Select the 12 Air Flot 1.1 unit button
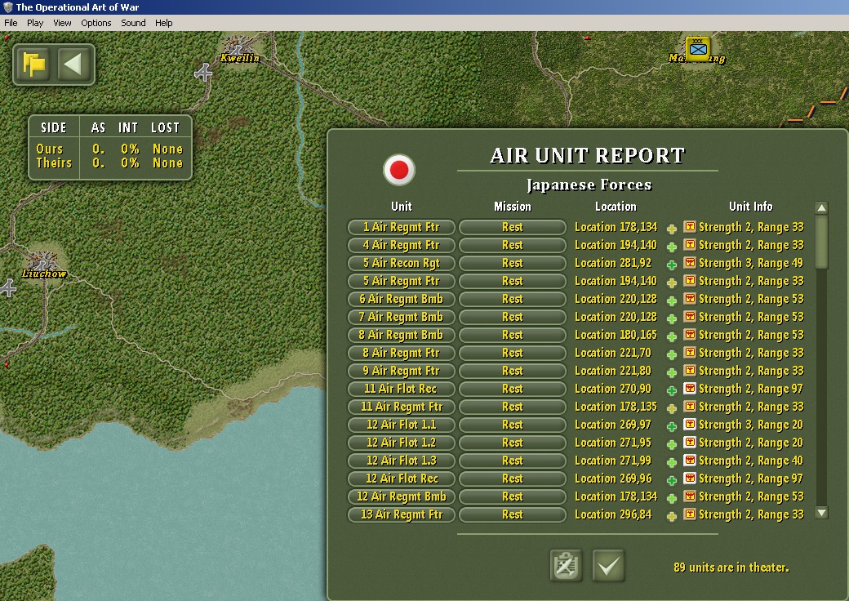This screenshot has height=601, width=849. [401, 425]
